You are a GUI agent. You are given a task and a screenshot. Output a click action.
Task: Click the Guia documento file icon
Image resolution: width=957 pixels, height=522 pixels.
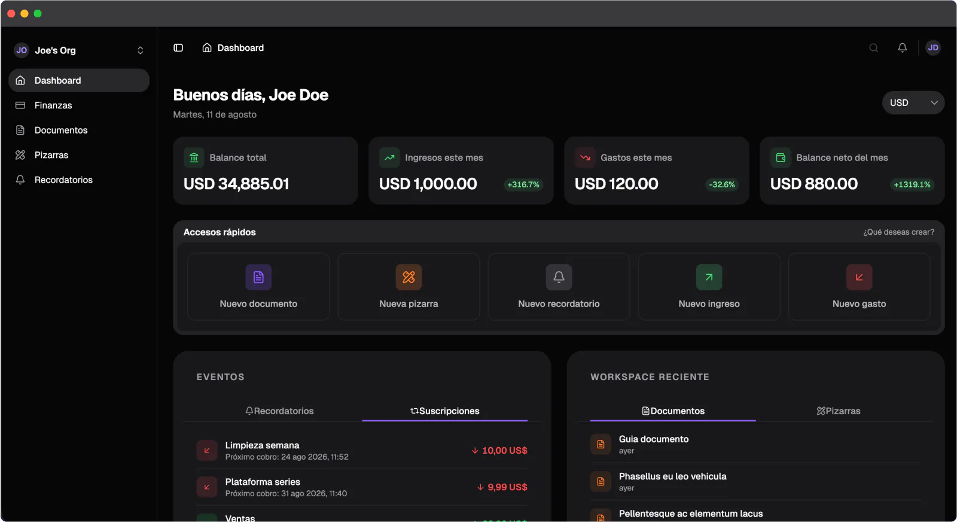point(601,444)
